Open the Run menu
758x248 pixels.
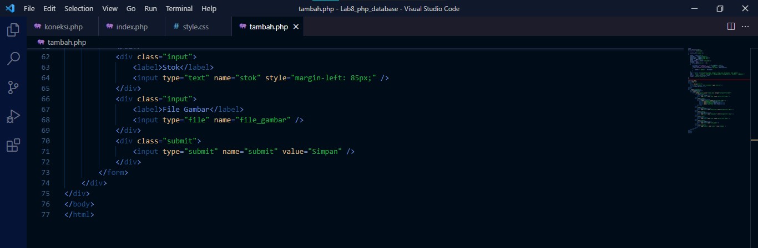150,8
